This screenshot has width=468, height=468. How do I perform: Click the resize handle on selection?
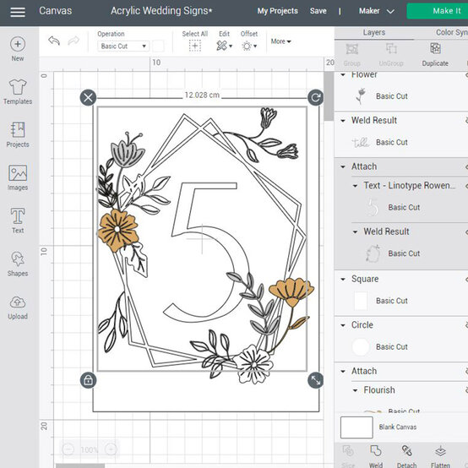(x=315, y=380)
